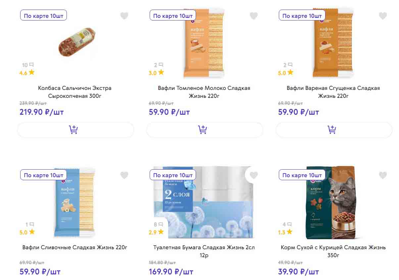This screenshot has width=399, height=280.
Task: Open Туалетная Бумага Сладкая Жизнь title
Action: tap(204, 251)
